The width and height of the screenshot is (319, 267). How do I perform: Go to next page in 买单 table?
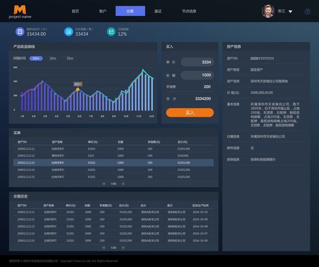(123, 184)
